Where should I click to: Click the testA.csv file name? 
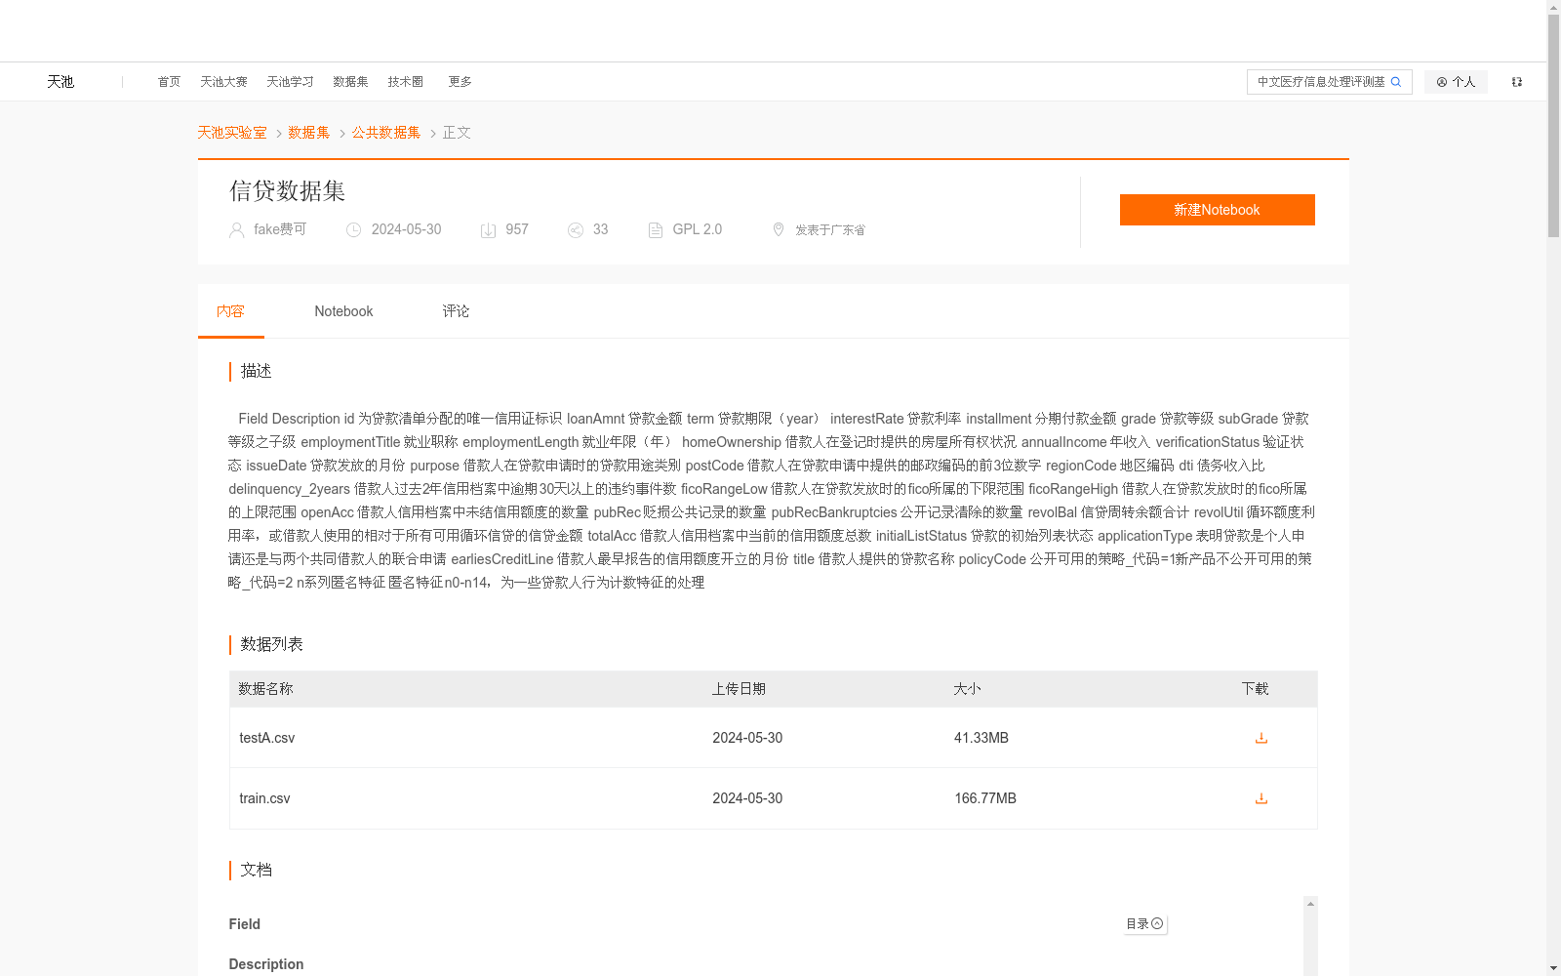(266, 738)
